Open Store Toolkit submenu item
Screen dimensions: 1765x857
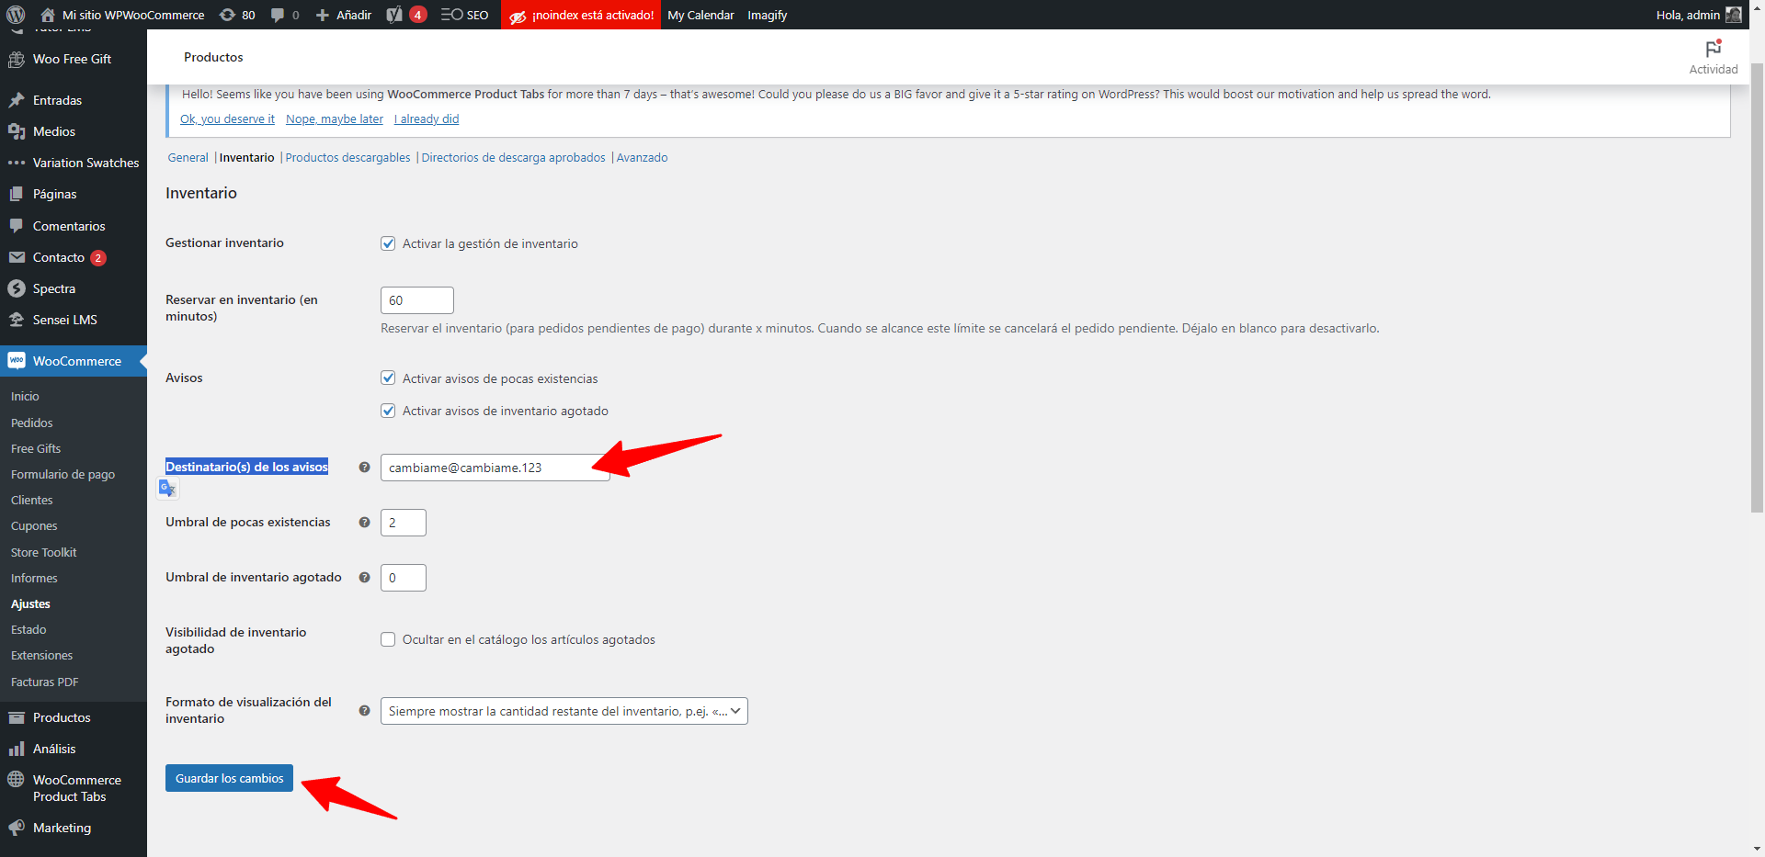pyautogui.click(x=44, y=553)
